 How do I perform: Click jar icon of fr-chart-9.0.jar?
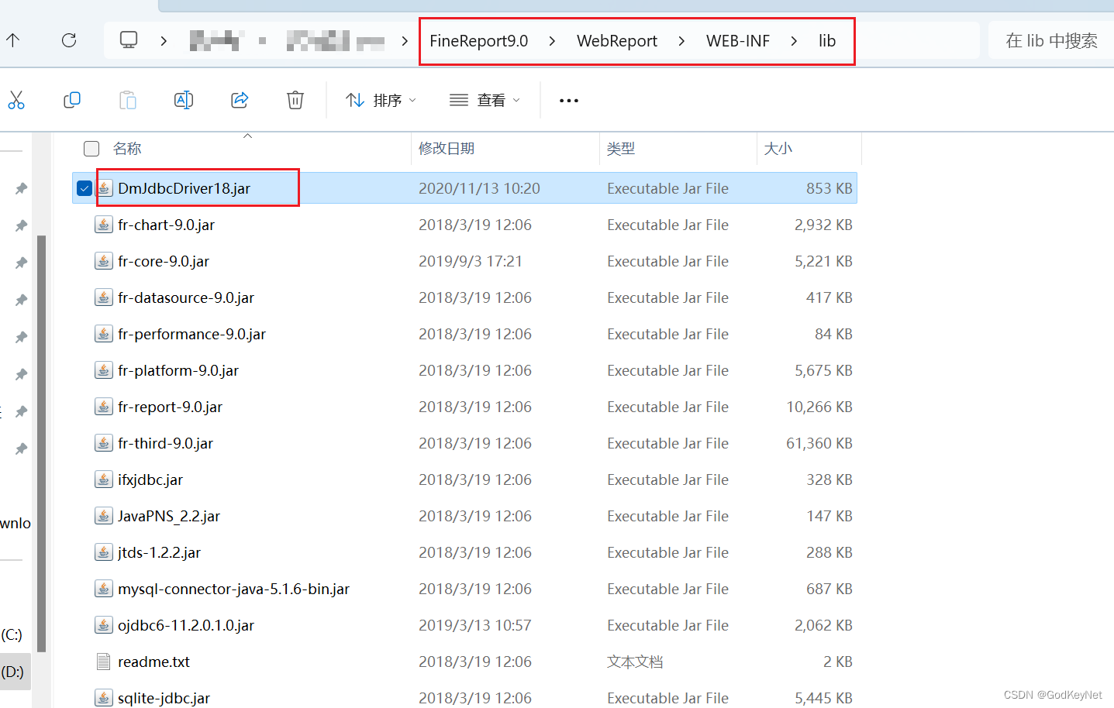[103, 225]
